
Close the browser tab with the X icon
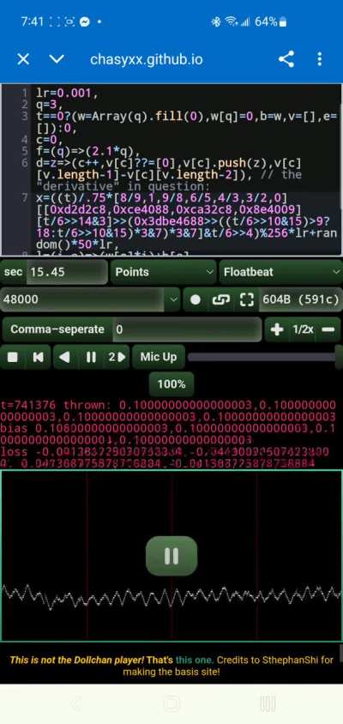pyautogui.click(x=23, y=59)
